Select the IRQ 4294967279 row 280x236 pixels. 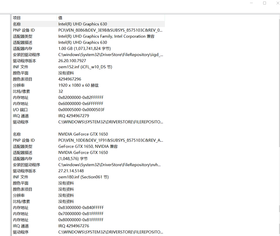[x=74, y=116]
